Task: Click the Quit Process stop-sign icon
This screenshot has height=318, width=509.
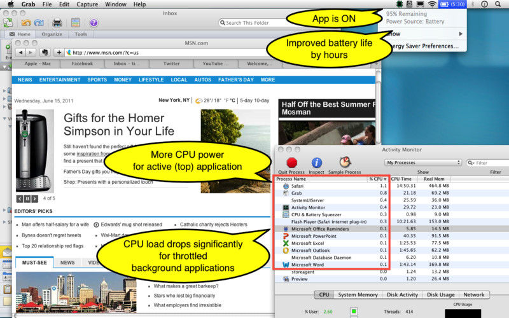Action: coord(291,163)
